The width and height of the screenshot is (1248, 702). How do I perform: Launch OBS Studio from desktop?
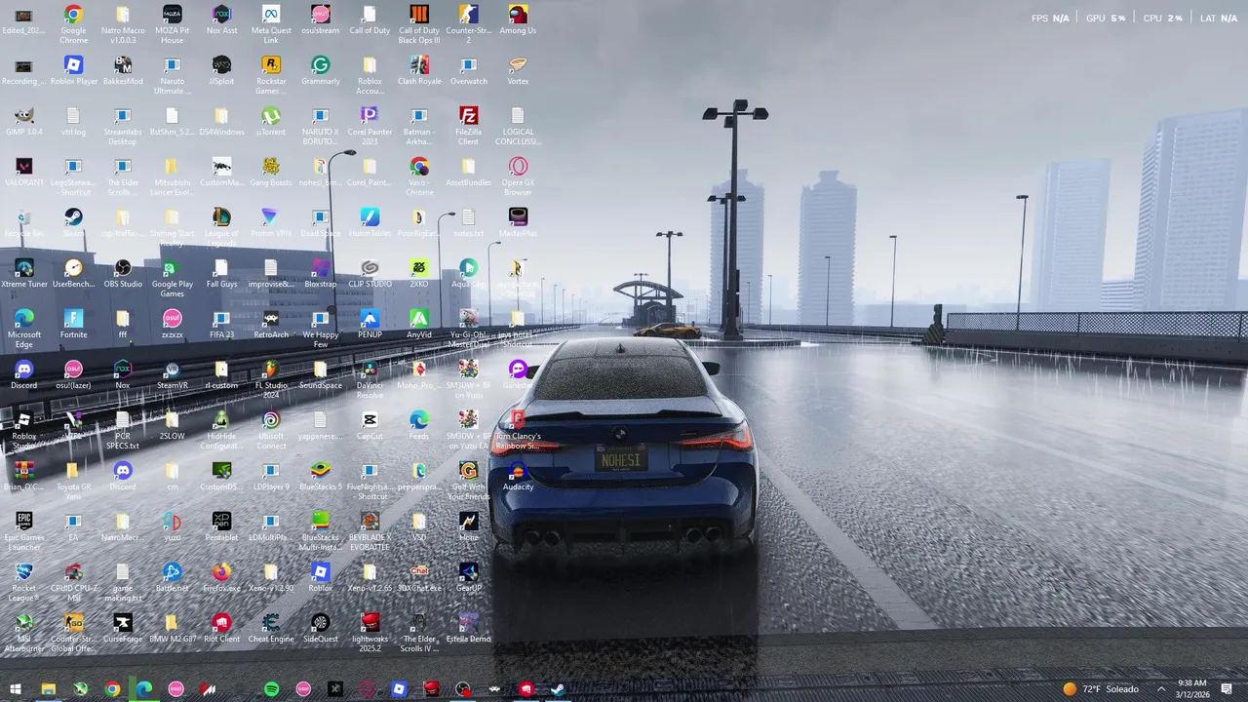click(123, 273)
